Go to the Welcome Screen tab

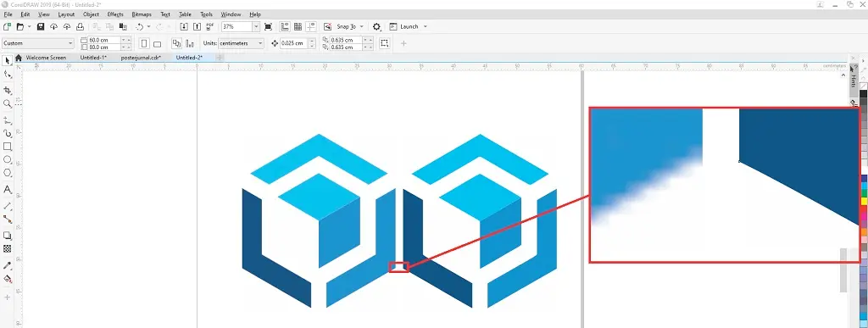(x=46, y=58)
